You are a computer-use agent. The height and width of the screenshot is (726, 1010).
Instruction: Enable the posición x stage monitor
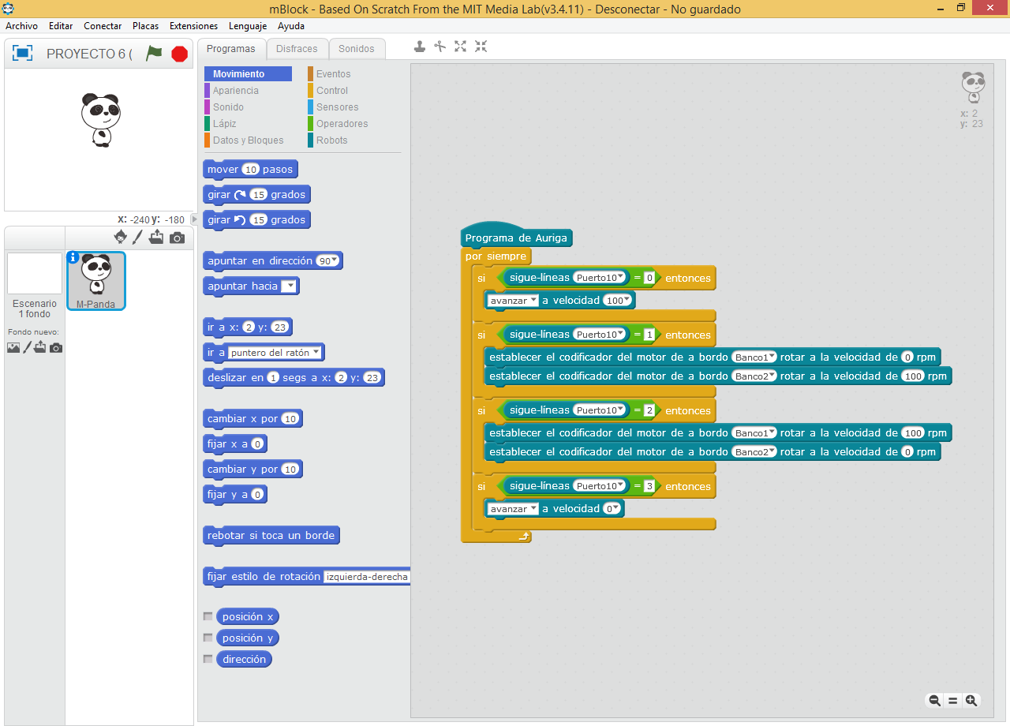tap(208, 616)
